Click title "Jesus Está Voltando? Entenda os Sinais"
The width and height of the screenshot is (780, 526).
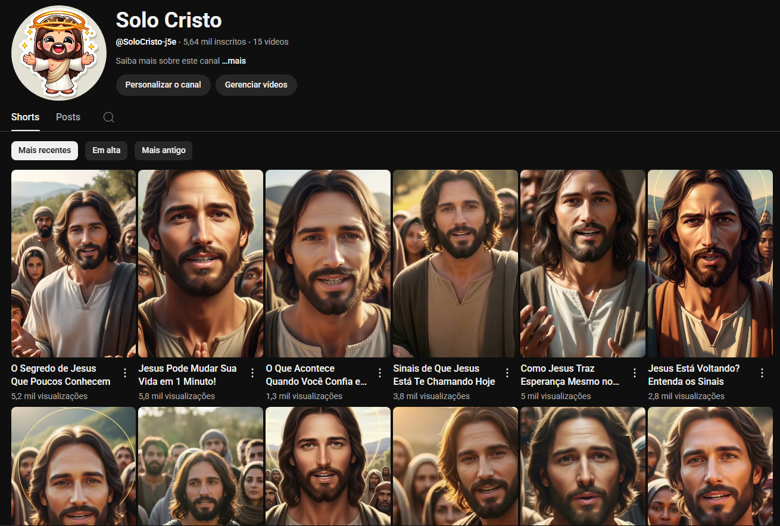[694, 375]
